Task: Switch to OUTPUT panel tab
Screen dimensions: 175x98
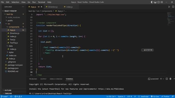Action: 43,79
